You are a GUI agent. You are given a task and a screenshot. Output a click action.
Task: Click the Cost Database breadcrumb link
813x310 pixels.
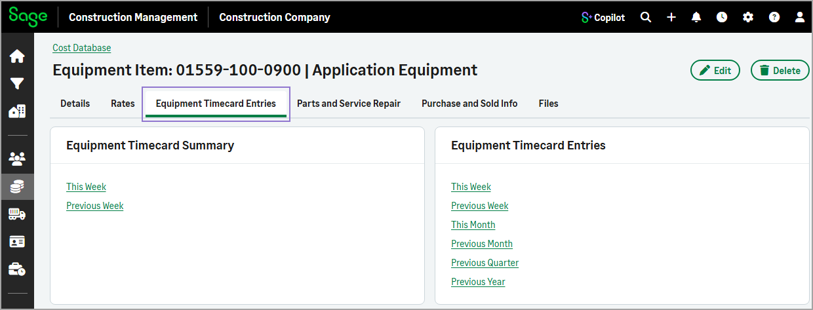click(x=82, y=48)
